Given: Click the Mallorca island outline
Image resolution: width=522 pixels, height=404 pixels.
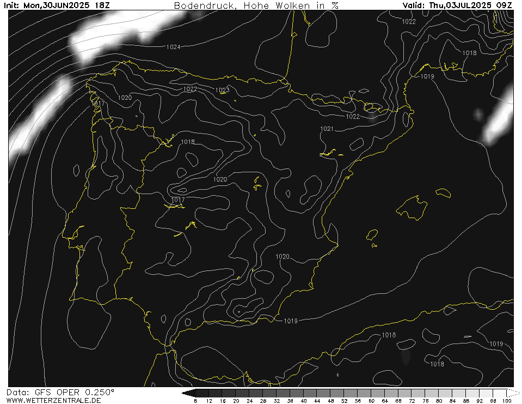Looking at the screenshot, I should click(x=412, y=208).
